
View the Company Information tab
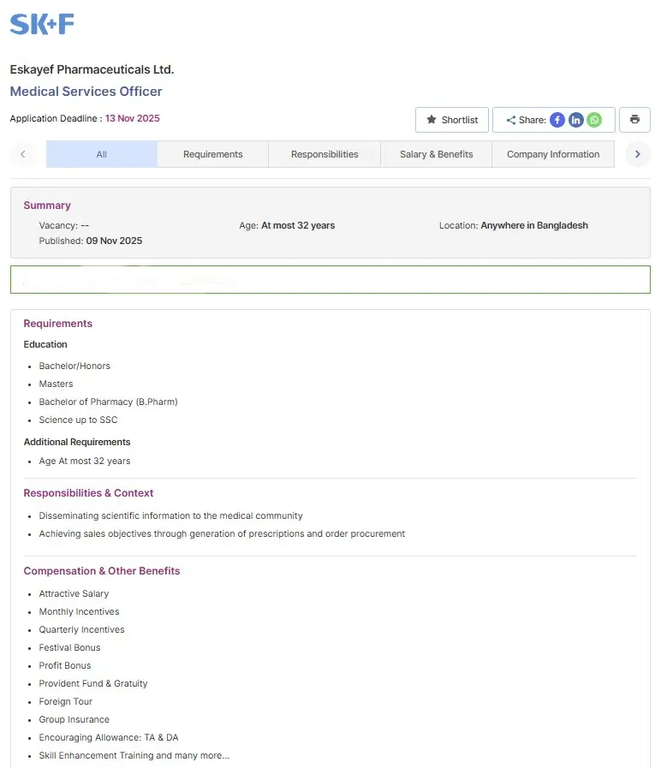(x=553, y=154)
